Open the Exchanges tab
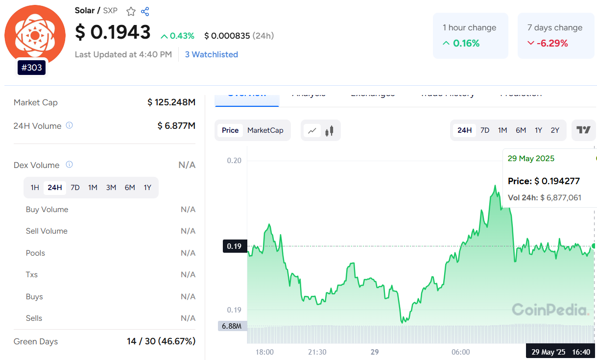Image resolution: width=597 pixels, height=360 pixels. (373, 95)
